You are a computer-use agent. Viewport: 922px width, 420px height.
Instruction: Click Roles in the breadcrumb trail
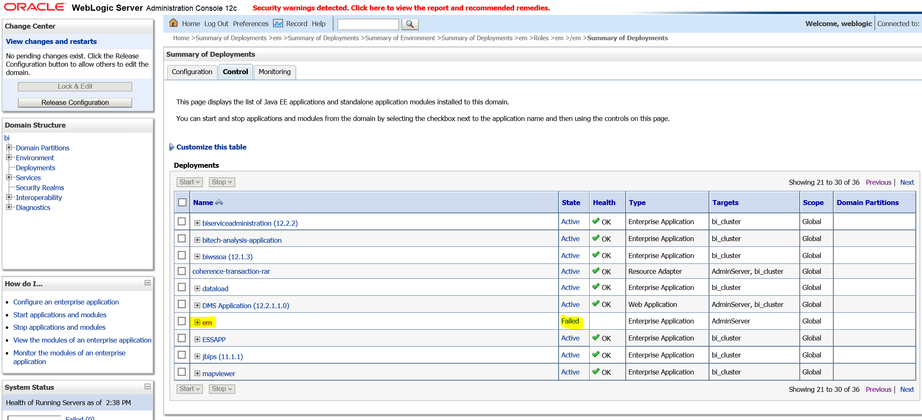(541, 38)
